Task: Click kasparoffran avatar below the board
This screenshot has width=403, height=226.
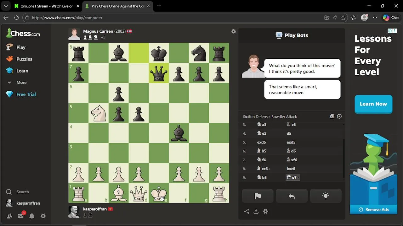Action: 74,212
